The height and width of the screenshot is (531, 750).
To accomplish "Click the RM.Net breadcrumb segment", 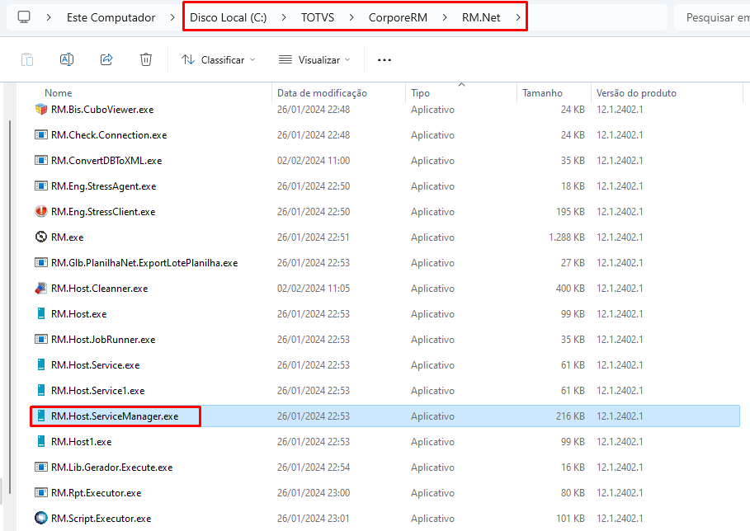I will [481, 17].
